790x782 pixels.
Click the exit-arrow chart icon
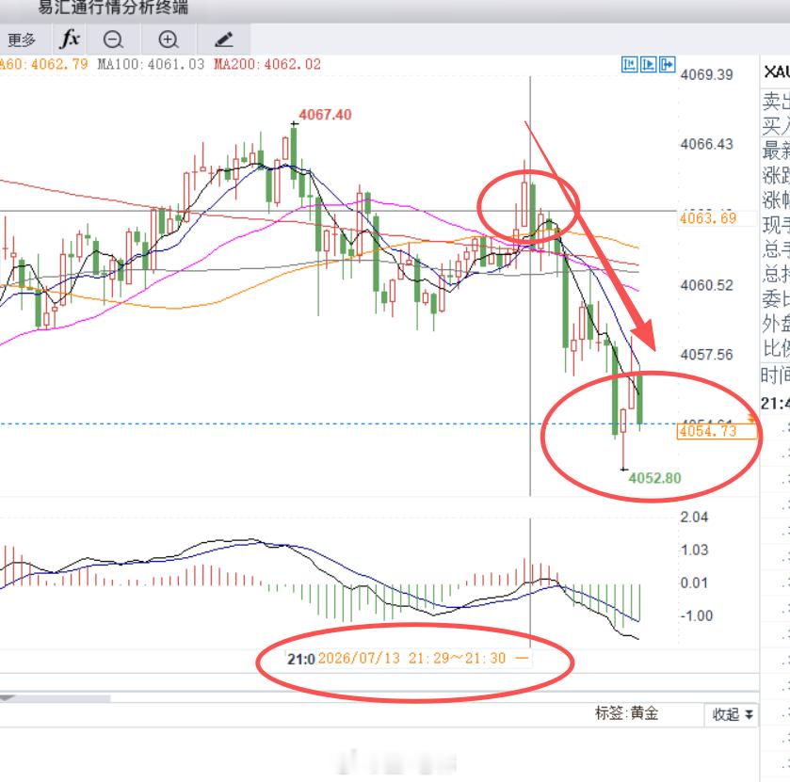pos(667,64)
